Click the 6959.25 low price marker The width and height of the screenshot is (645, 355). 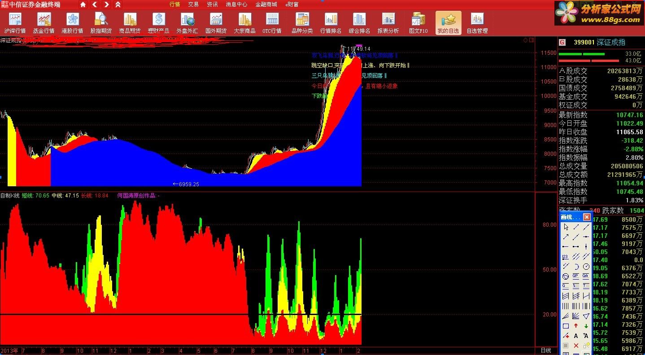(x=186, y=184)
